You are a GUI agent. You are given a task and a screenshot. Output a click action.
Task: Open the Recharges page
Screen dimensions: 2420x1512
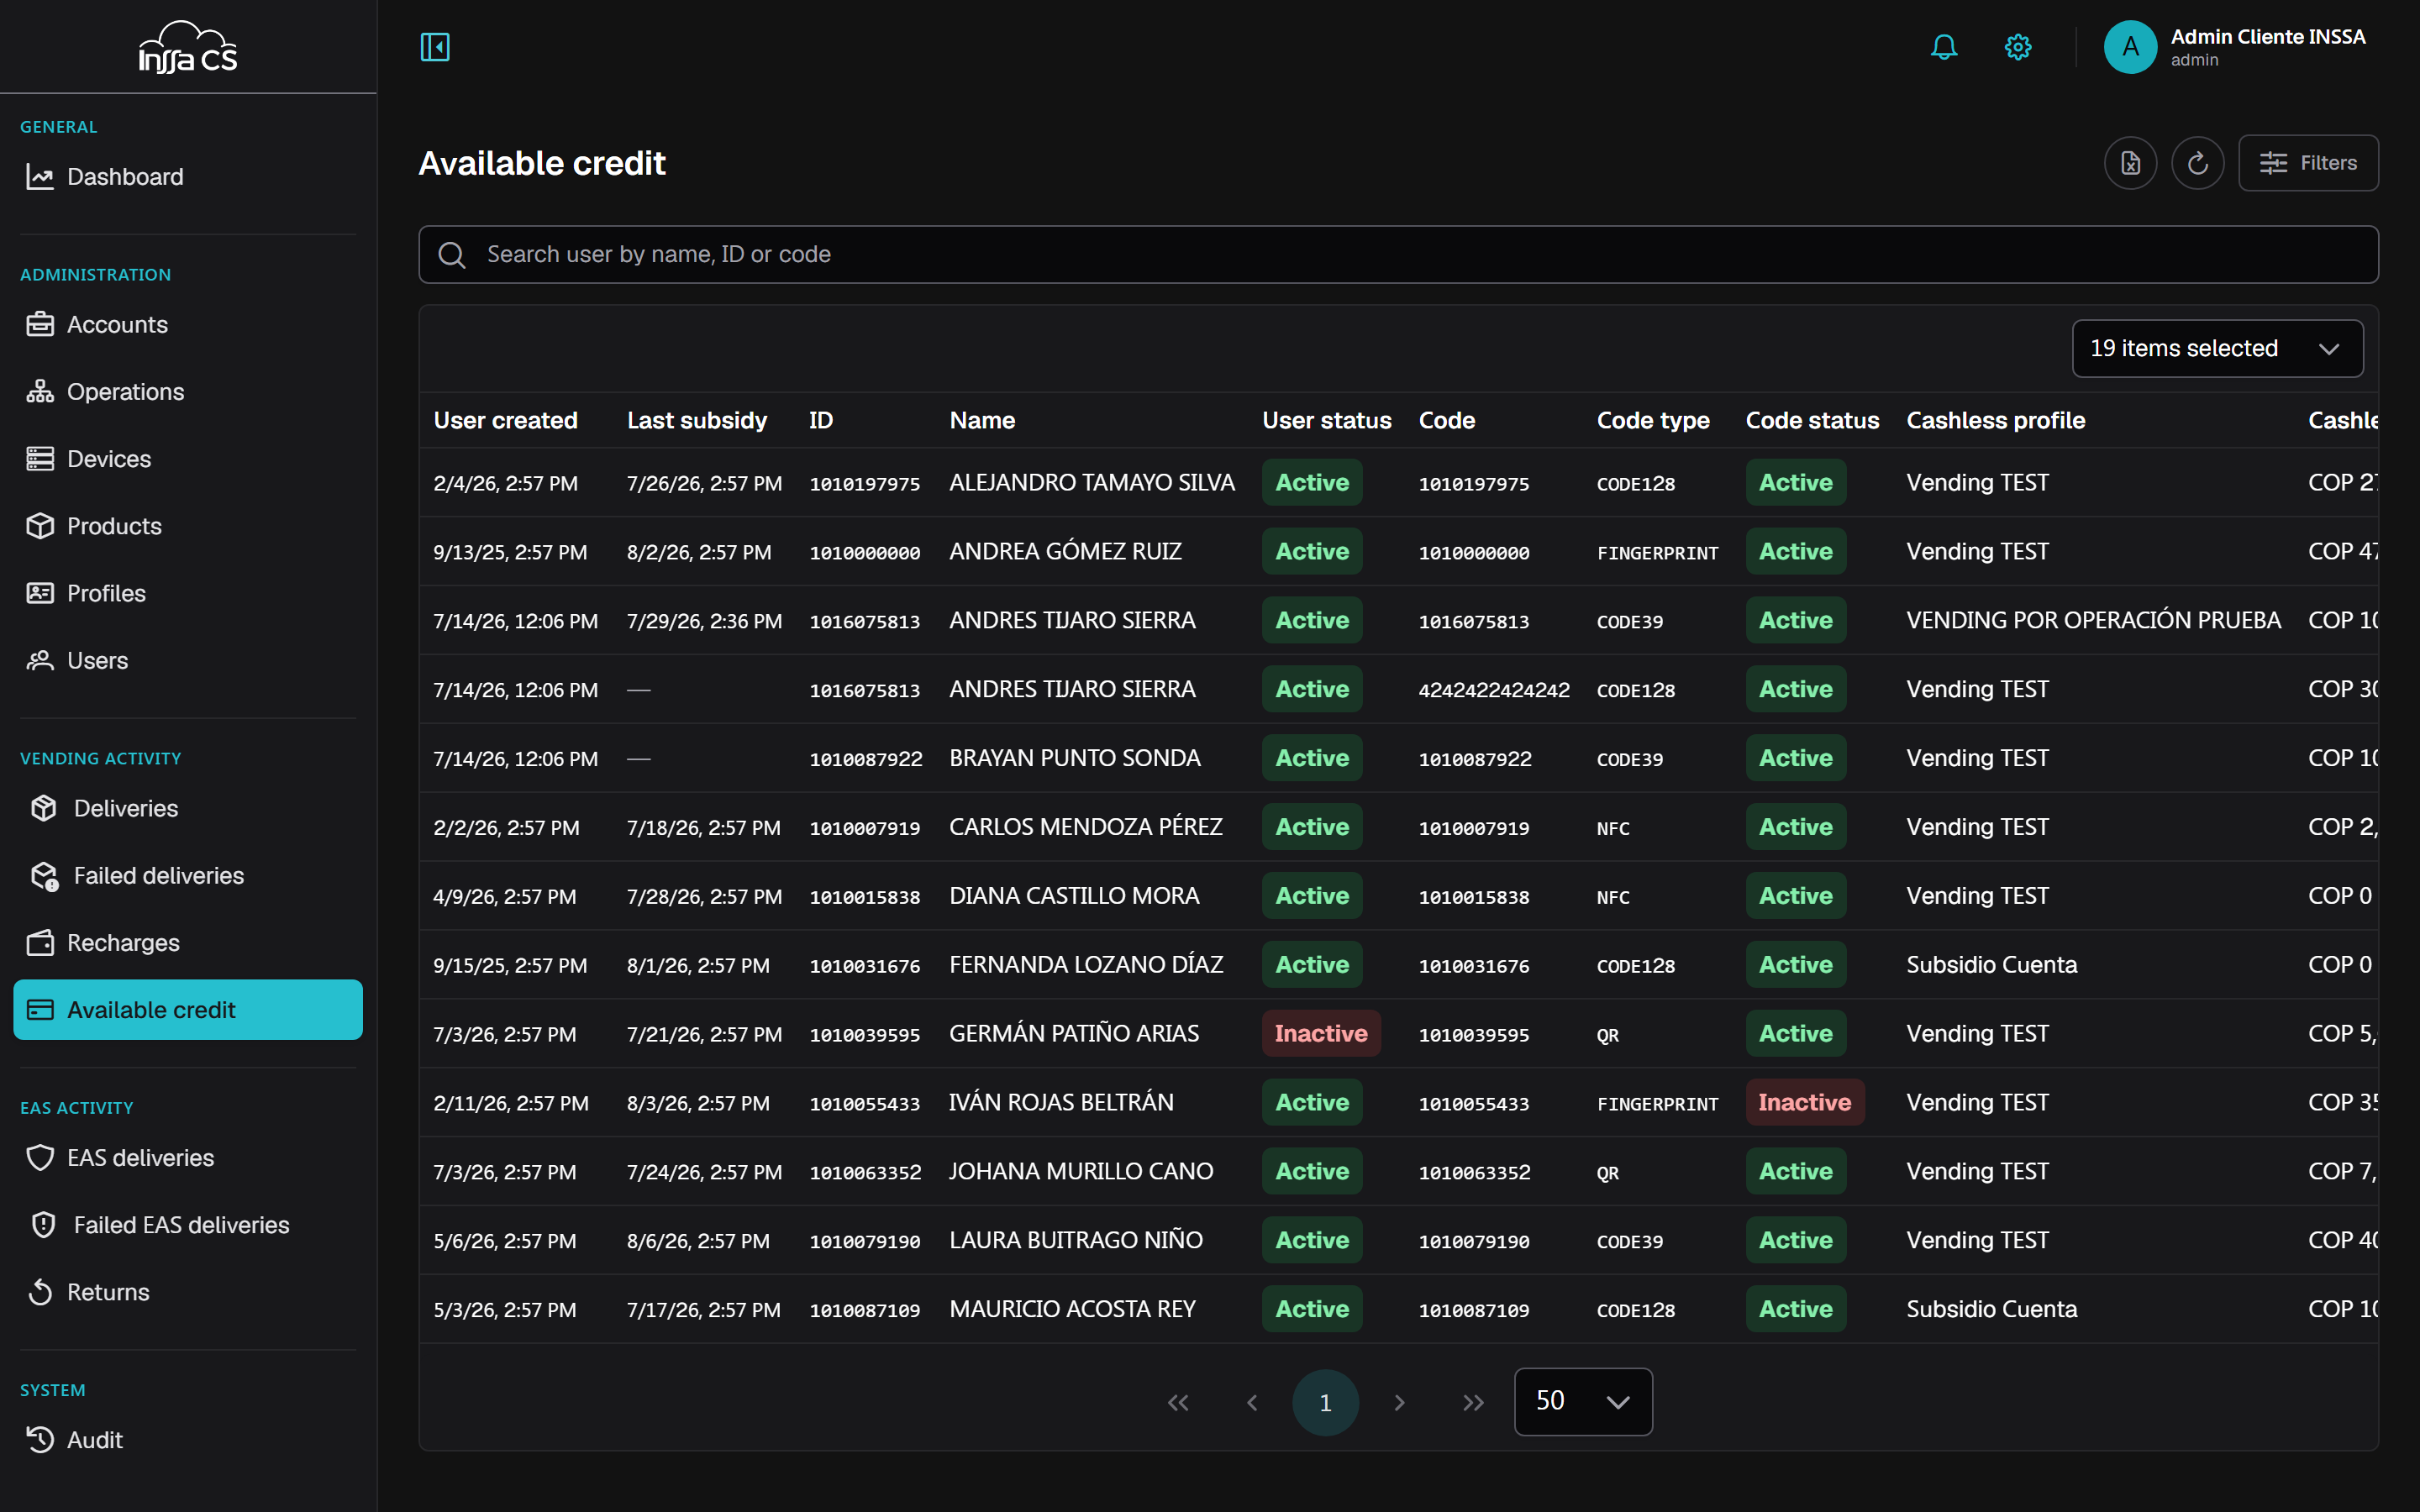188,943
